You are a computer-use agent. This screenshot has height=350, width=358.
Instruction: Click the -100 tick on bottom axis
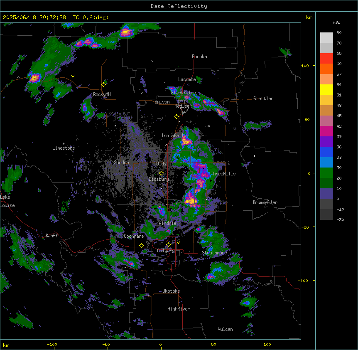click(52, 344)
